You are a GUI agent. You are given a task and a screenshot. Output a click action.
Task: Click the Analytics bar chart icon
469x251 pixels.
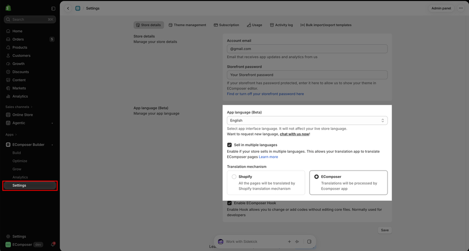[8, 96]
